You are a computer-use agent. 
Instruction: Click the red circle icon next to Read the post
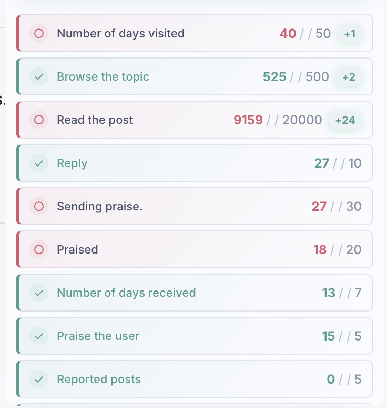pos(39,120)
